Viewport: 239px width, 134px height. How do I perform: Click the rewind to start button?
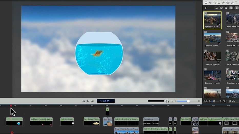coord(83,101)
